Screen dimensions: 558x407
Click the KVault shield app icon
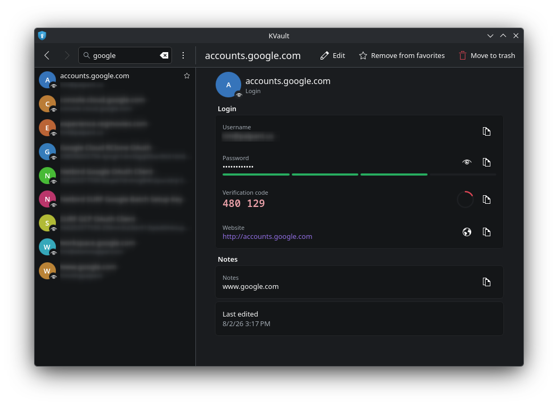tap(43, 36)
